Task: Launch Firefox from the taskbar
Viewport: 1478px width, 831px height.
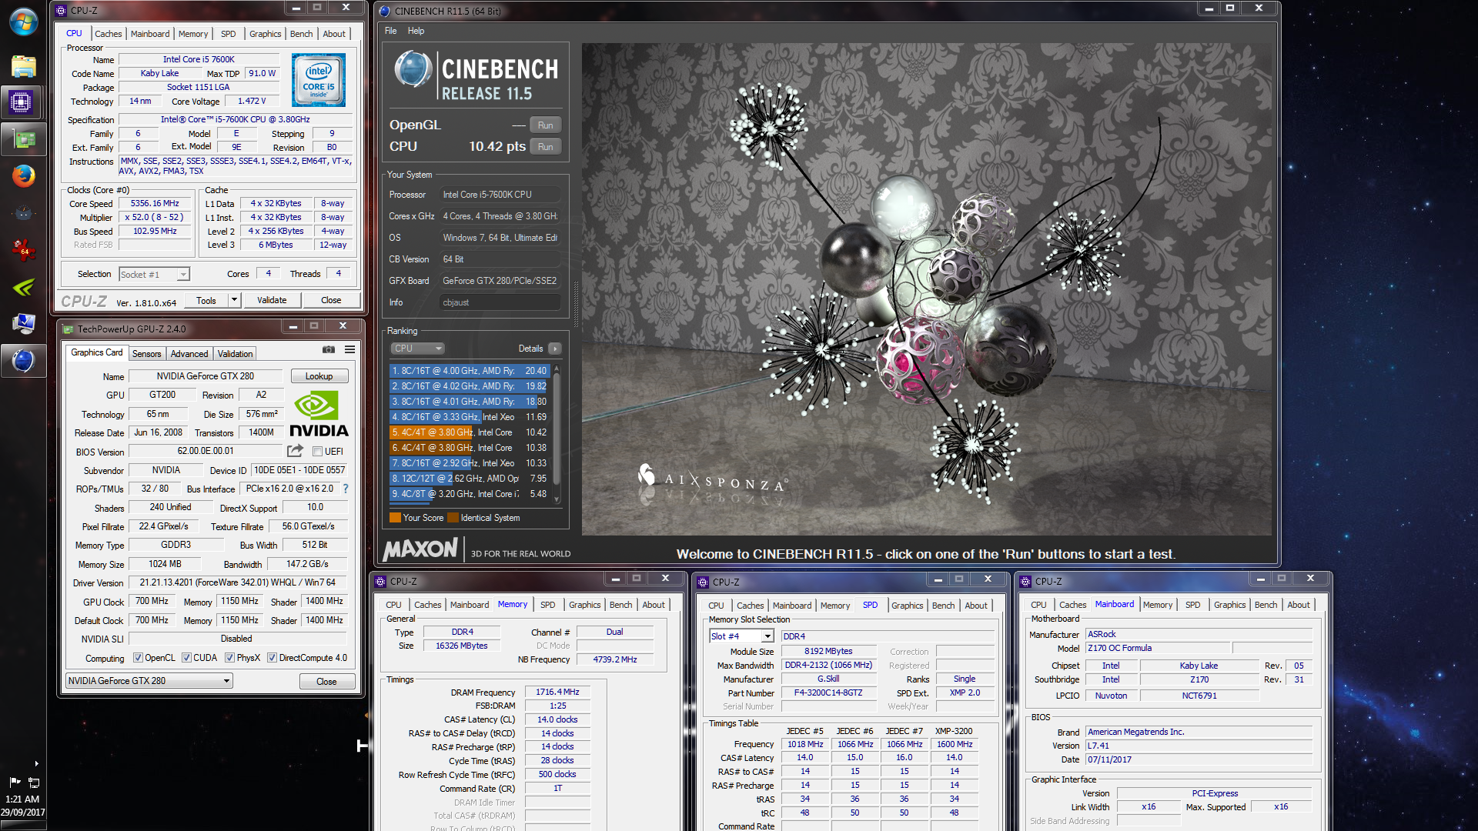Action: pos(23,176)
